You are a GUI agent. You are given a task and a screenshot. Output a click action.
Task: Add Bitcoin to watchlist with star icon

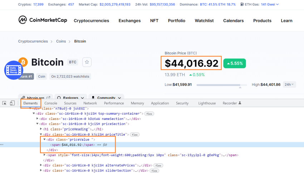[x=87, y=62]
